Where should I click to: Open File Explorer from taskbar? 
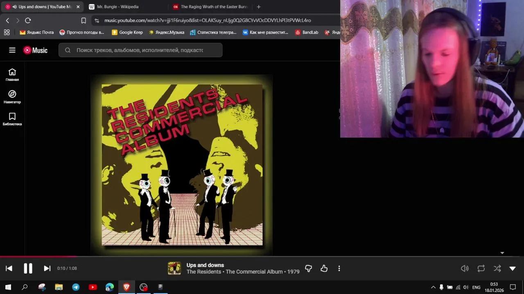click(59, 287)
